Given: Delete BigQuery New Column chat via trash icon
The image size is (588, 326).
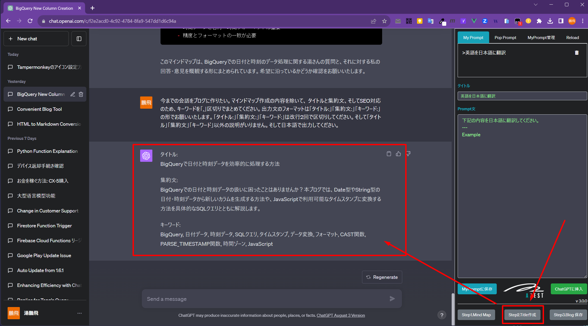Looking at the screenshot, I should click(81, 94).
